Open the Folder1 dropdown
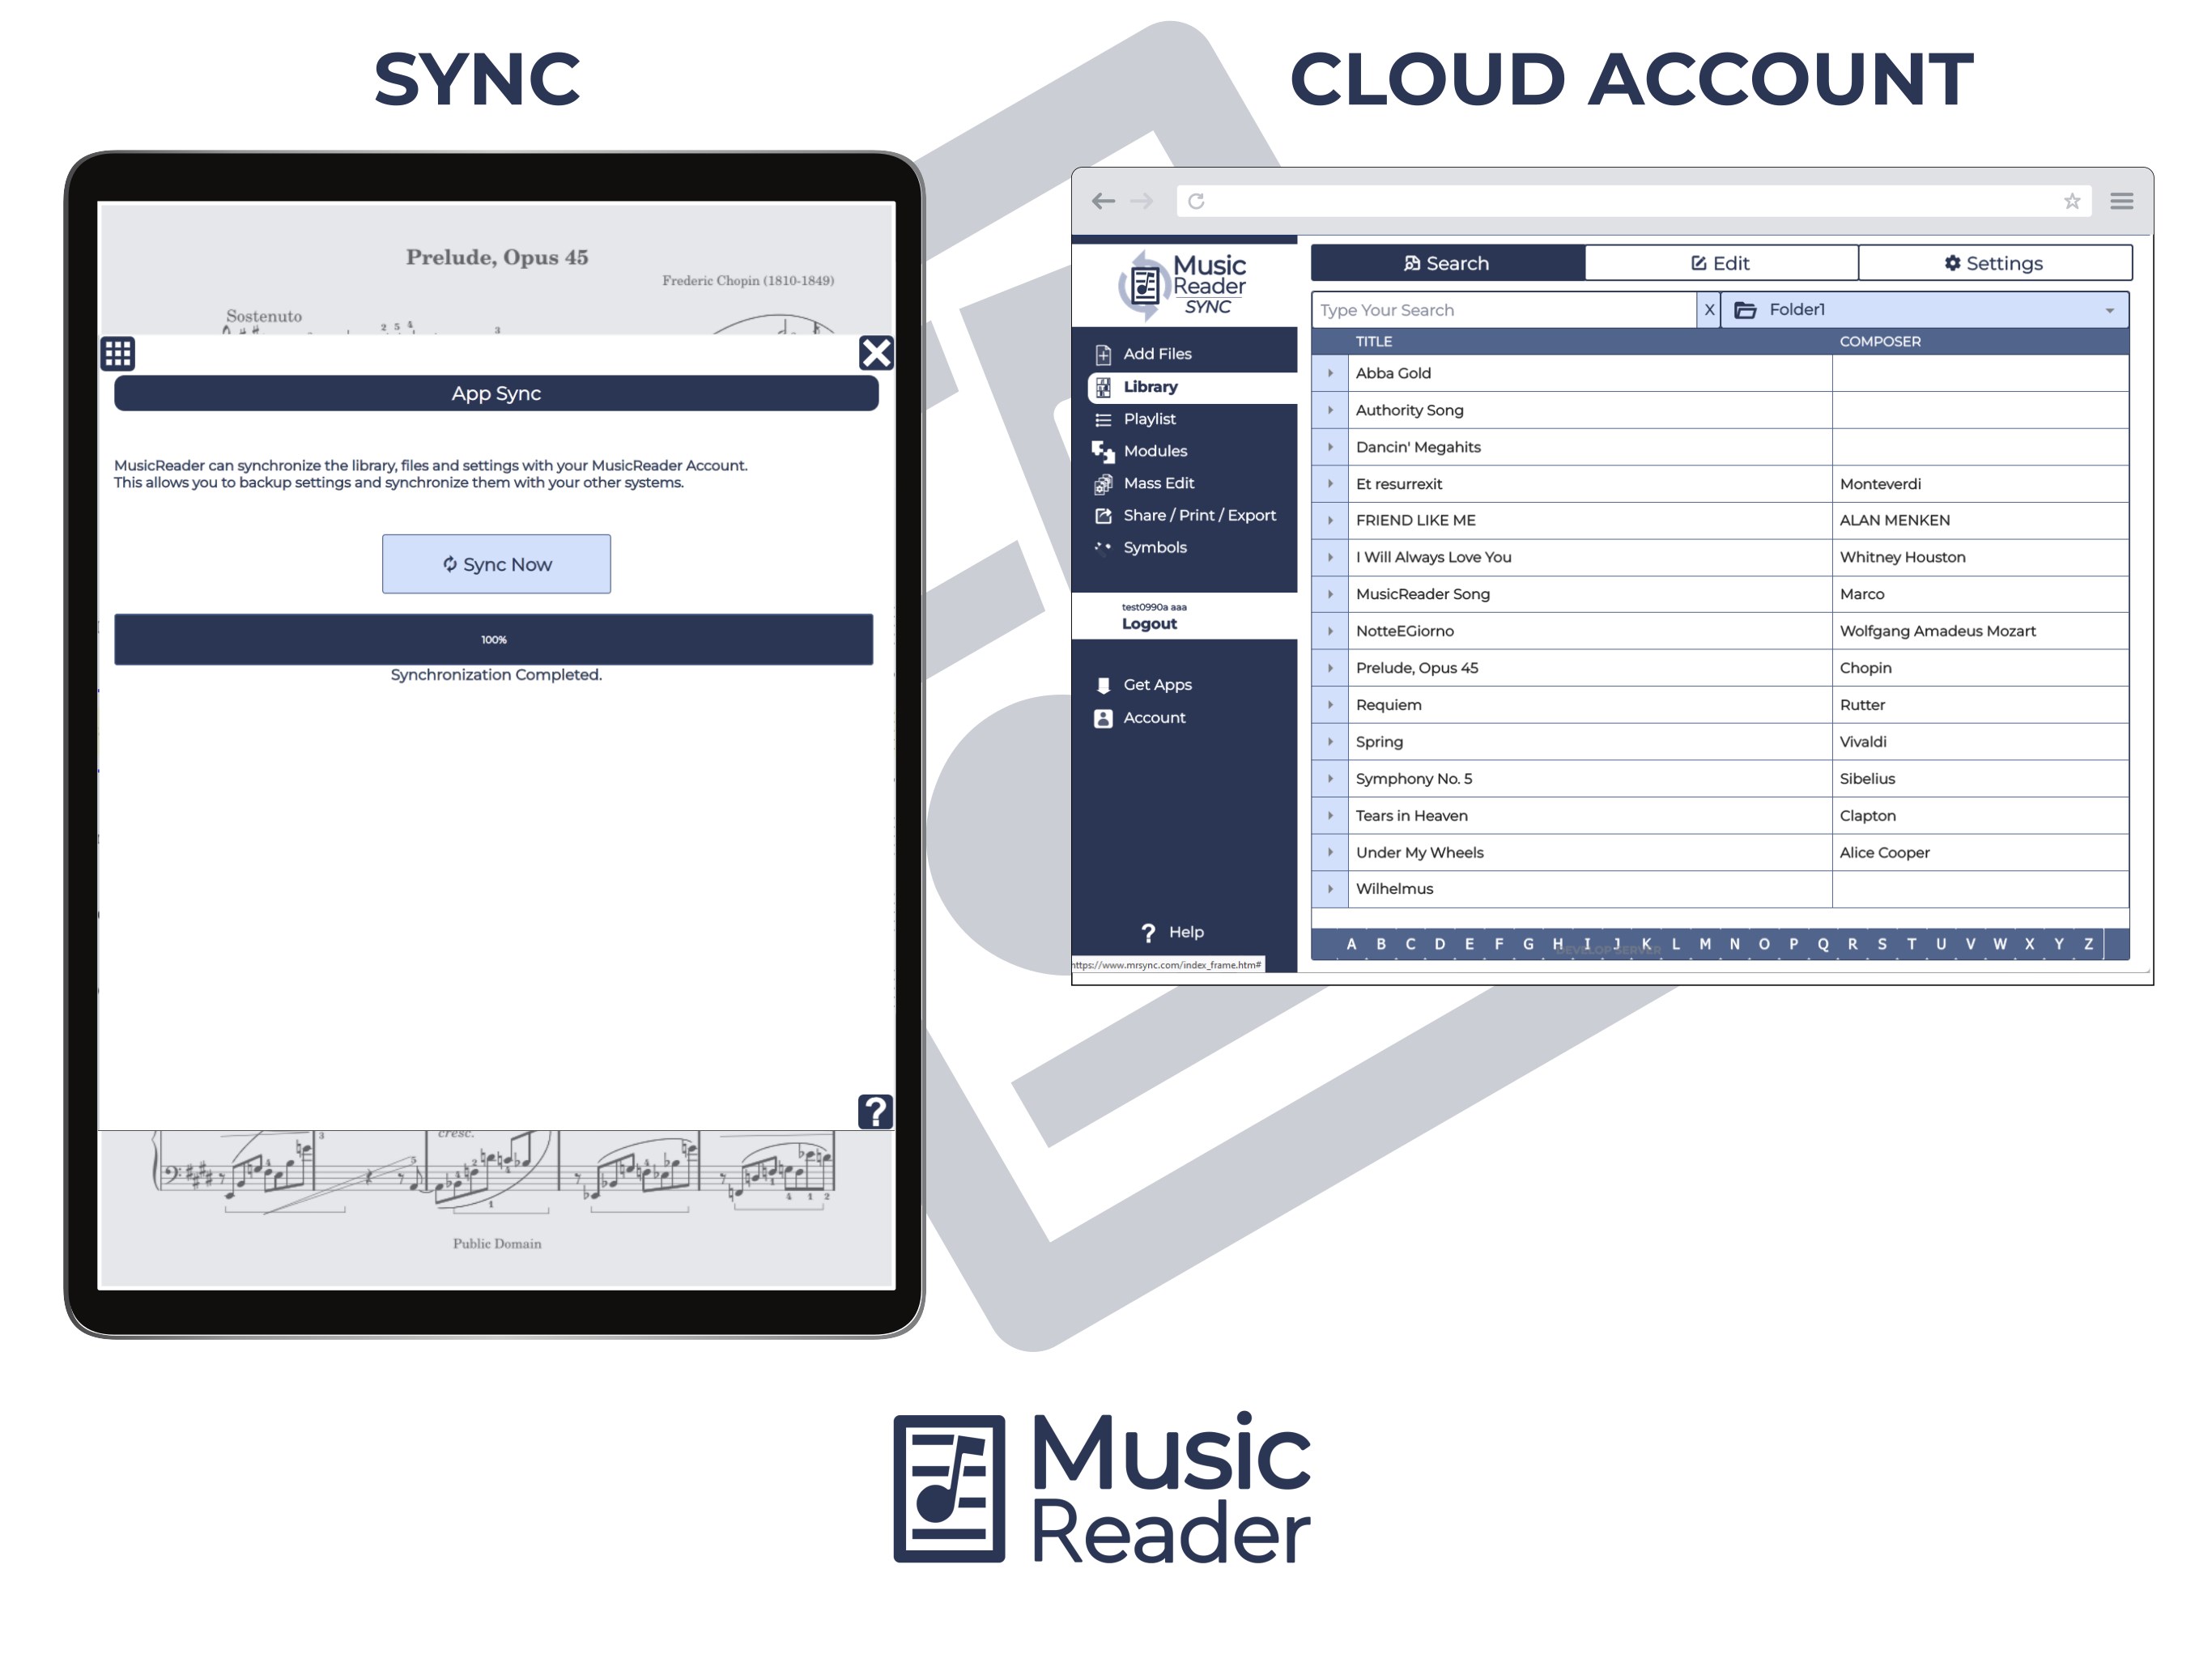This screenshot has height=1658, width=2212. click(x=1924, y=310)
